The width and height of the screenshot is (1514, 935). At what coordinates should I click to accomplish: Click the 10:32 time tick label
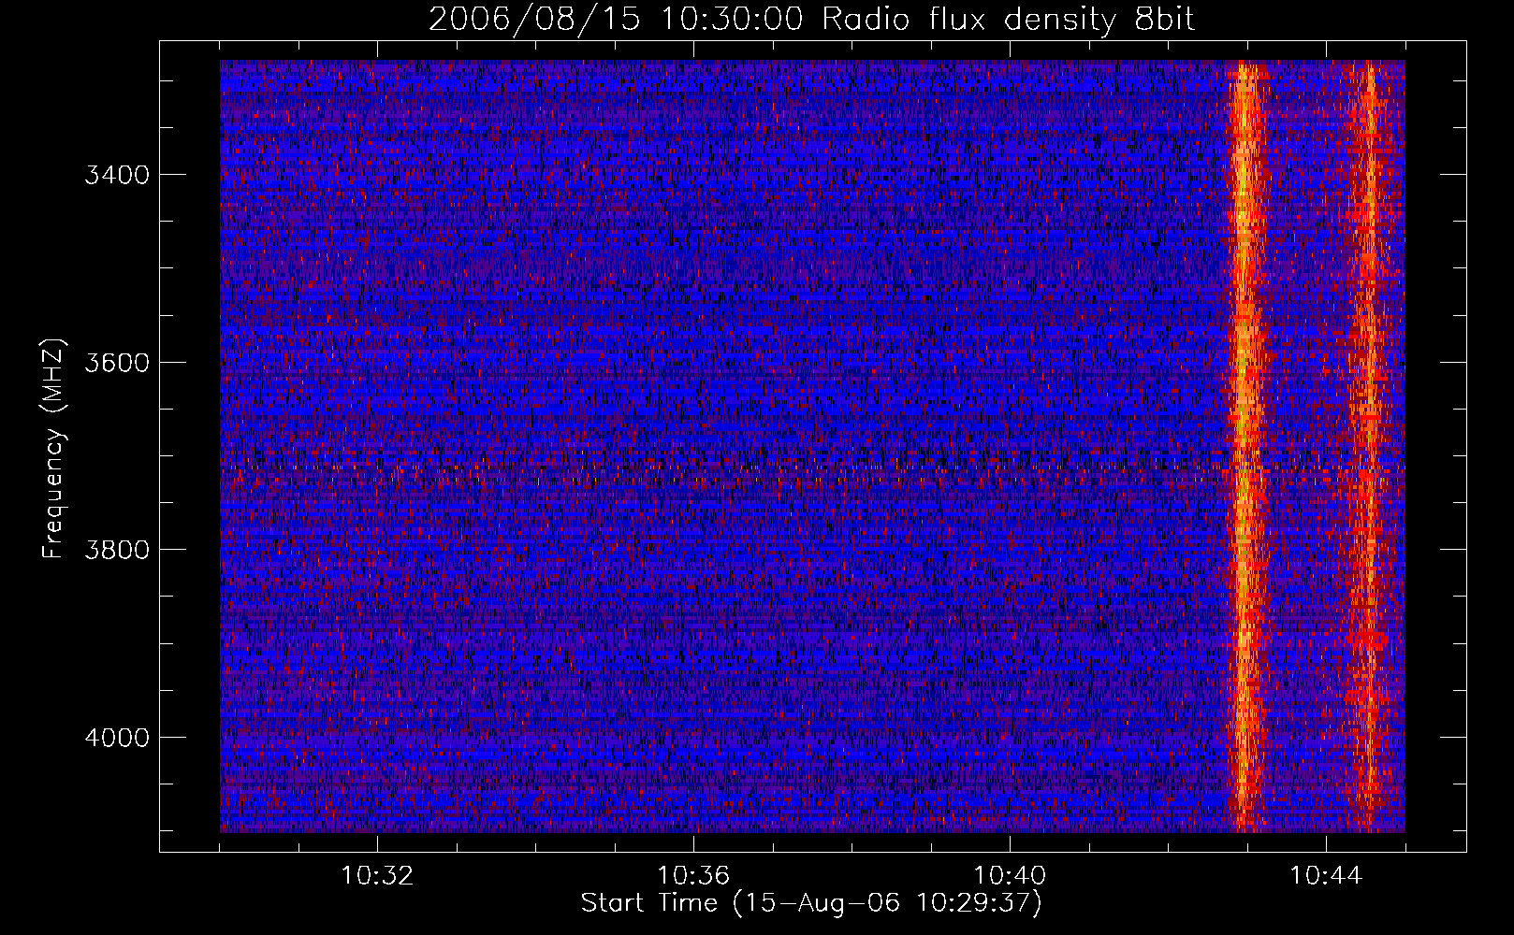[377, 876]
